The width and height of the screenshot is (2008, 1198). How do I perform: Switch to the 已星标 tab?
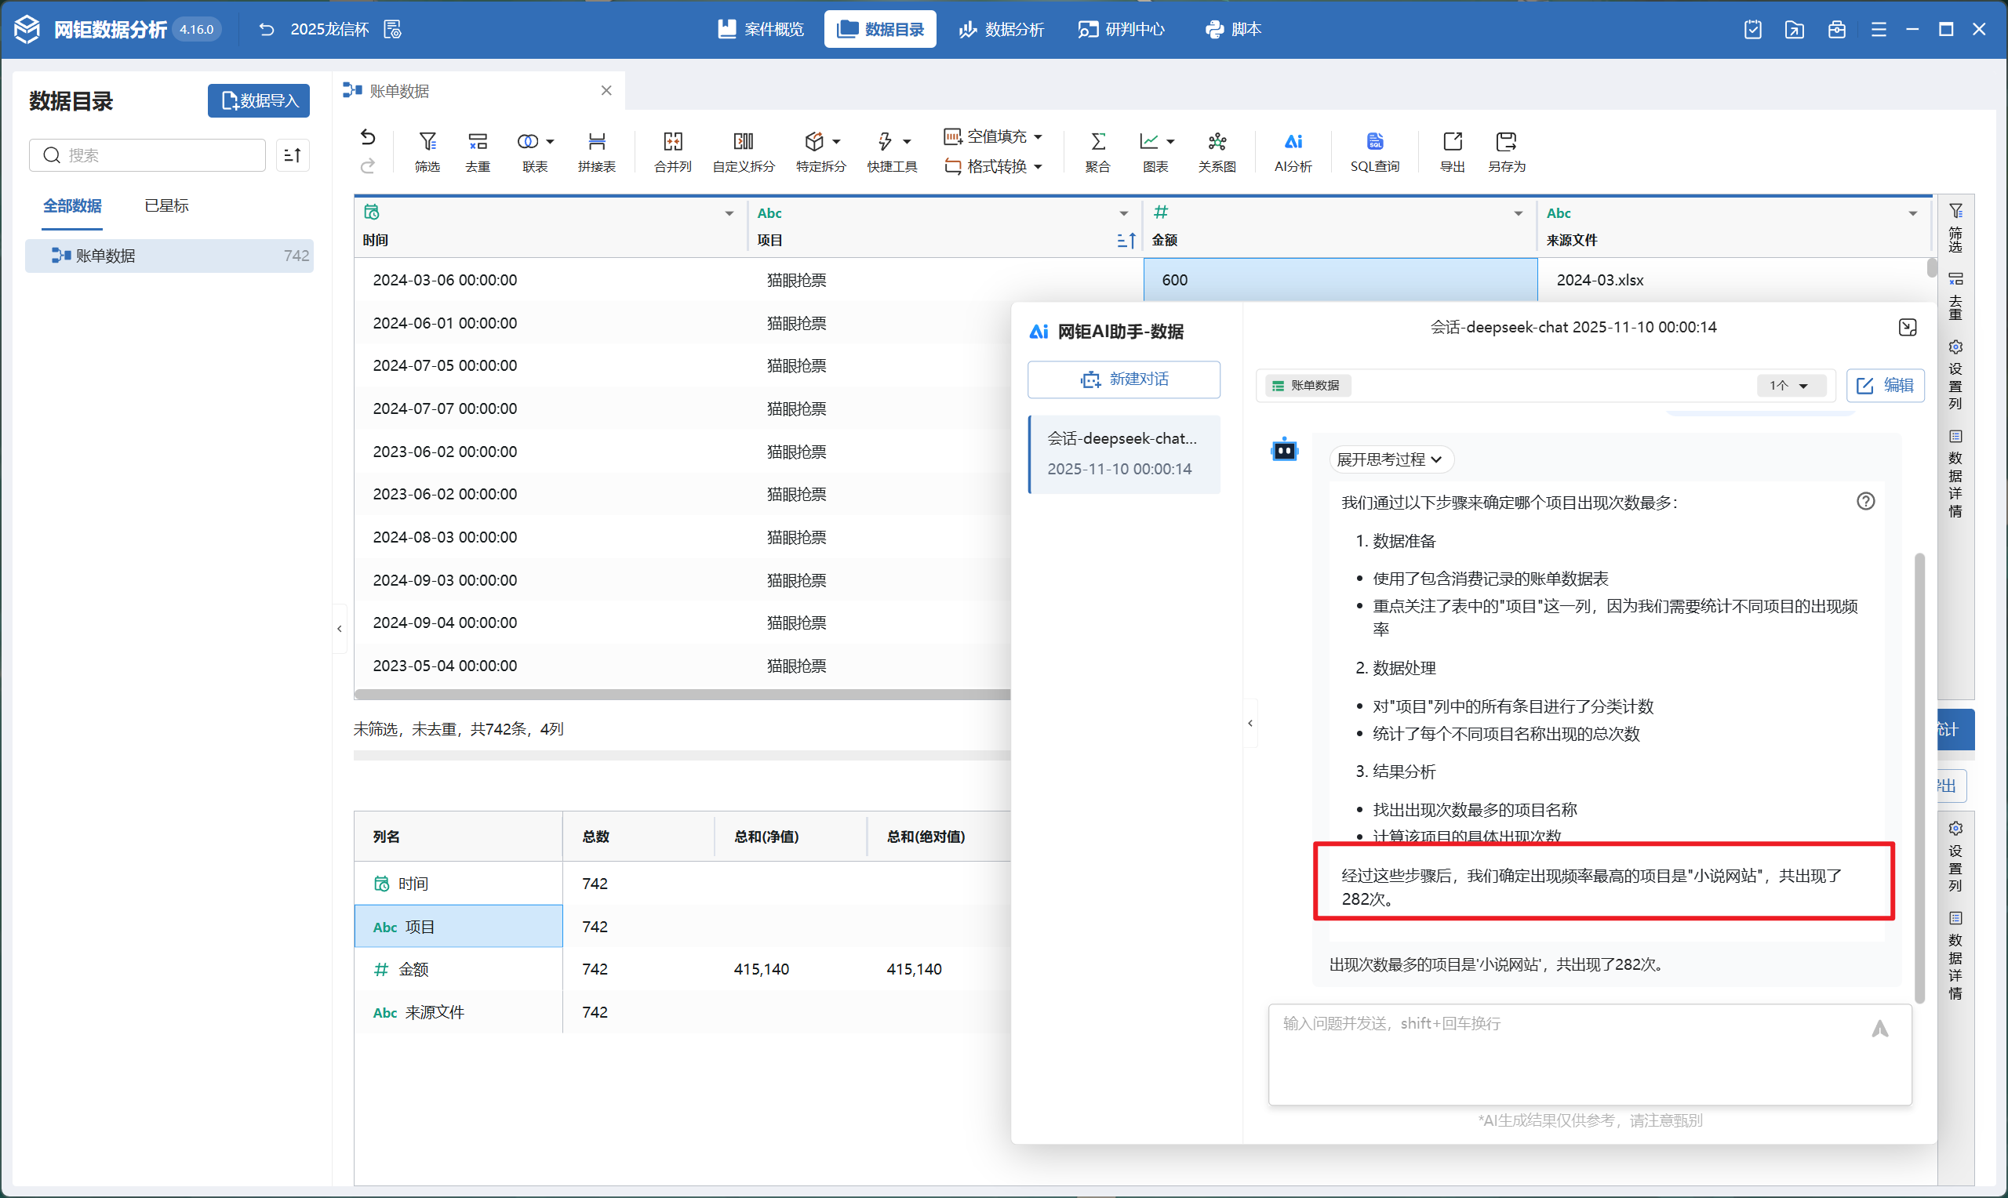(166, 206)
